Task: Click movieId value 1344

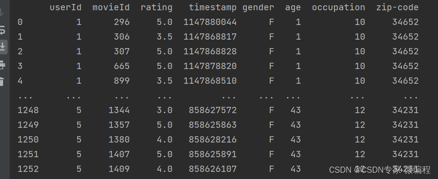Action: (119, 110)
